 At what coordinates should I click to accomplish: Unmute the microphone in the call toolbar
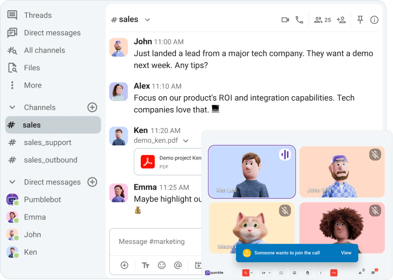pyautogui.click(x=246, y=273)
